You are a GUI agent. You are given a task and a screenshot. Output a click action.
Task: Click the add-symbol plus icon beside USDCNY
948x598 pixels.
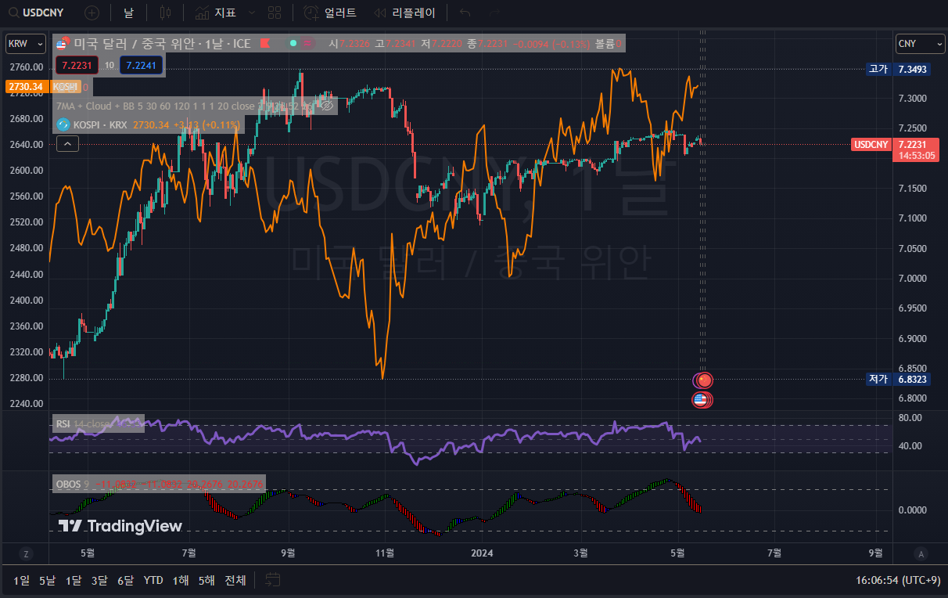coord(92,13)
